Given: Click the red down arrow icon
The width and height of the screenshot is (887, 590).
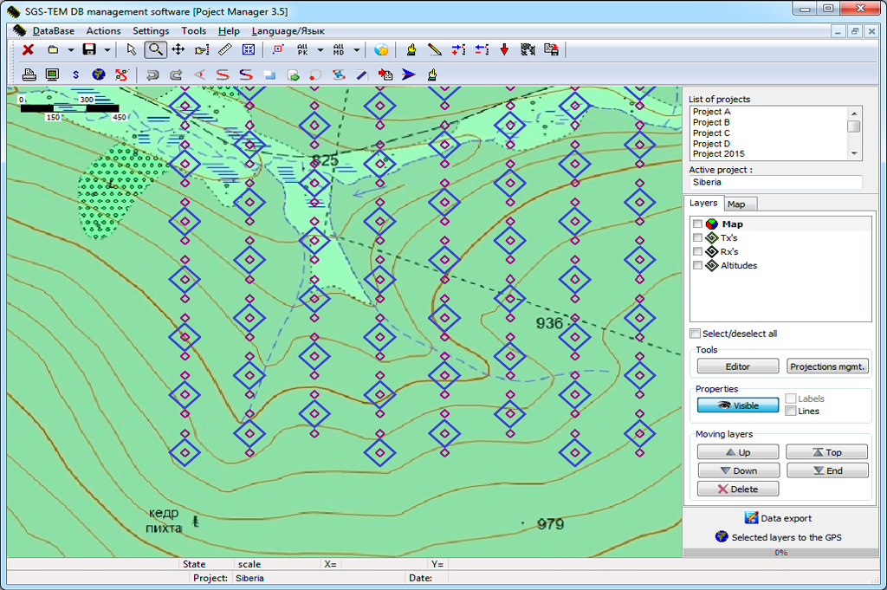Looking at the screenshot, I should [505, 49].
